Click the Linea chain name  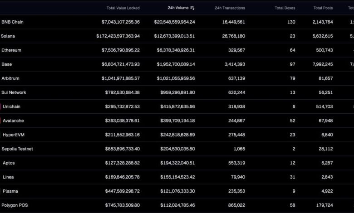(x=9, y=177)
